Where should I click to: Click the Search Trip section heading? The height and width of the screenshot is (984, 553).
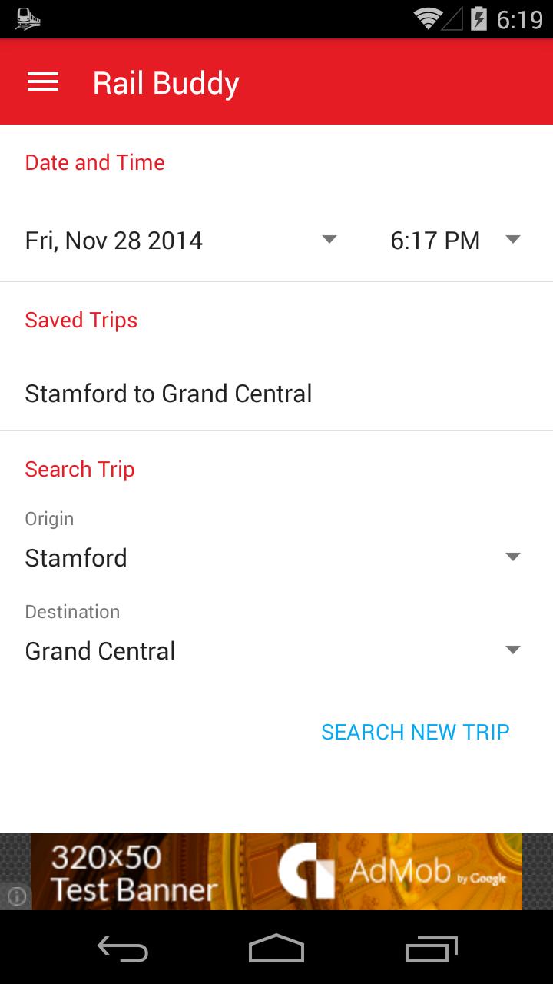click(x=80, y=469)
